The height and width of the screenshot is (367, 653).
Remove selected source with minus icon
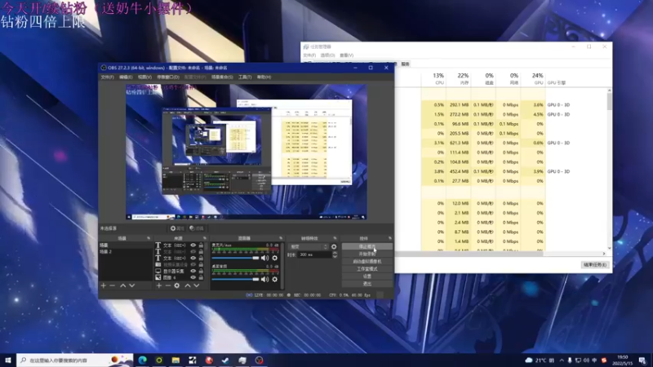click(168, 285)
